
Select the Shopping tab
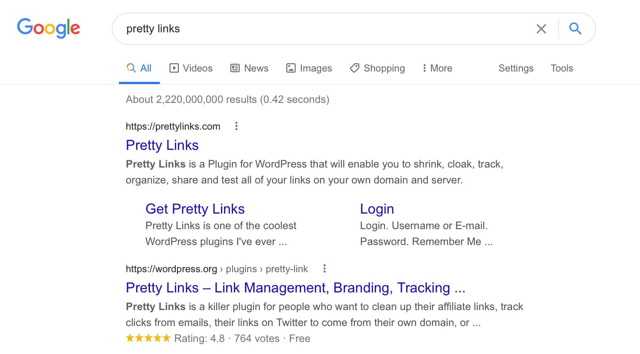[x=377, y=68]
